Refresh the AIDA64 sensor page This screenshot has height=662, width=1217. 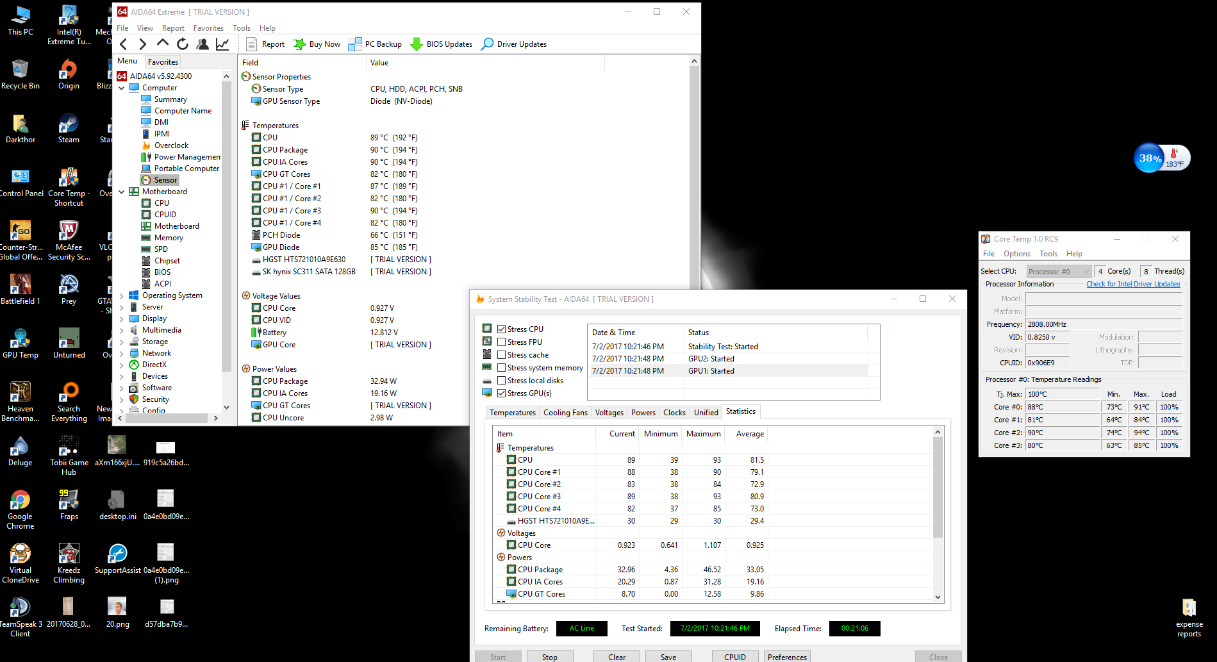click(183, 44)
